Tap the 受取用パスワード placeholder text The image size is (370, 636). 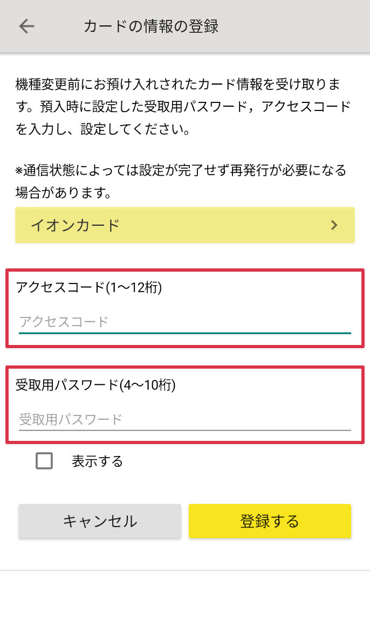71,419
